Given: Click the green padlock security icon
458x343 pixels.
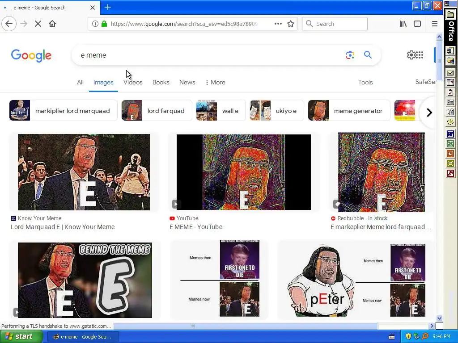Looking at the screenshot, I should click(x=104, y=24).
